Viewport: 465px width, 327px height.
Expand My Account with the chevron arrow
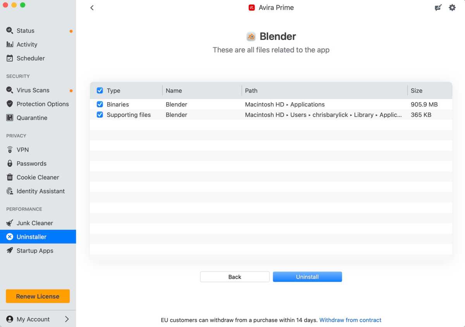(x=67, y=319)
